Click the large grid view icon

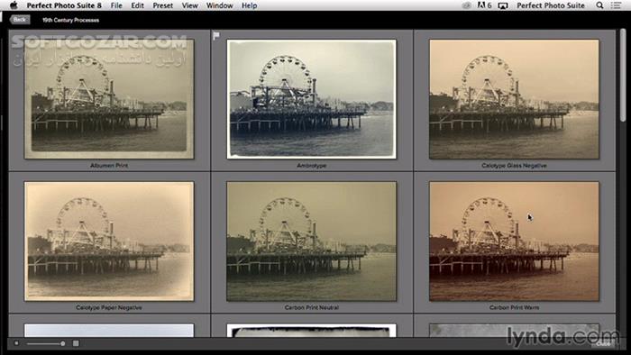(x=76, y=343)
